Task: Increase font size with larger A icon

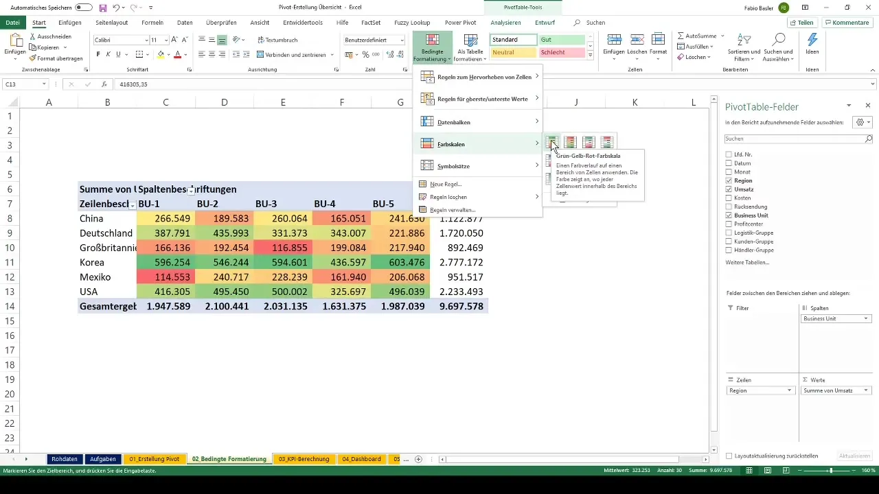Action: pyautogui.click(x=174, y=40)
